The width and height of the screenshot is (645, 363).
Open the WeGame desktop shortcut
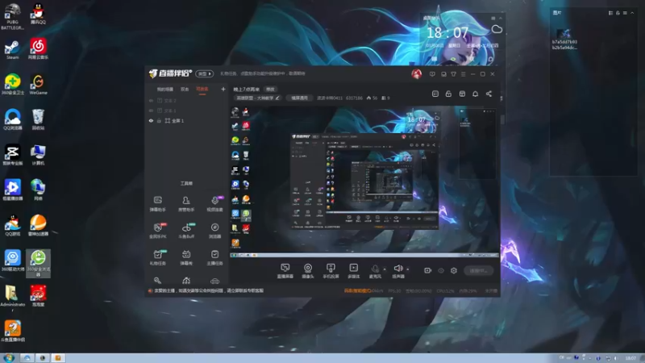[38, 85]
